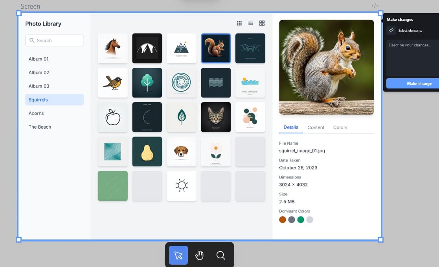The height and width of the screenshot is (267, 439).
Task: Open the Colors tab
Action: 340,127
